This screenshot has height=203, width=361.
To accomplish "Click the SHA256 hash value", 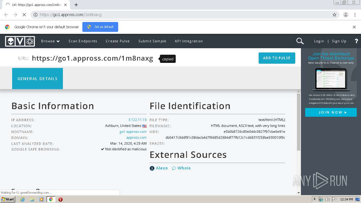I will pos(225,138).
